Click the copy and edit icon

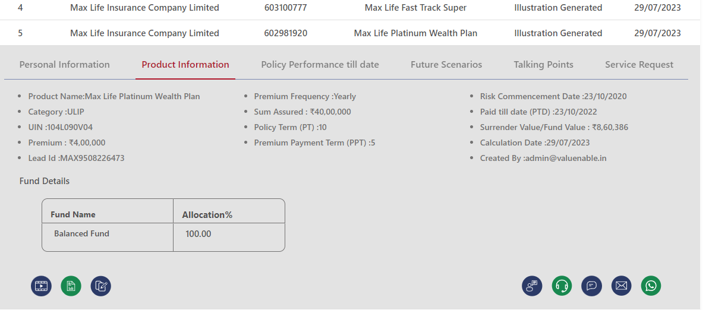(x=101, y=286)
